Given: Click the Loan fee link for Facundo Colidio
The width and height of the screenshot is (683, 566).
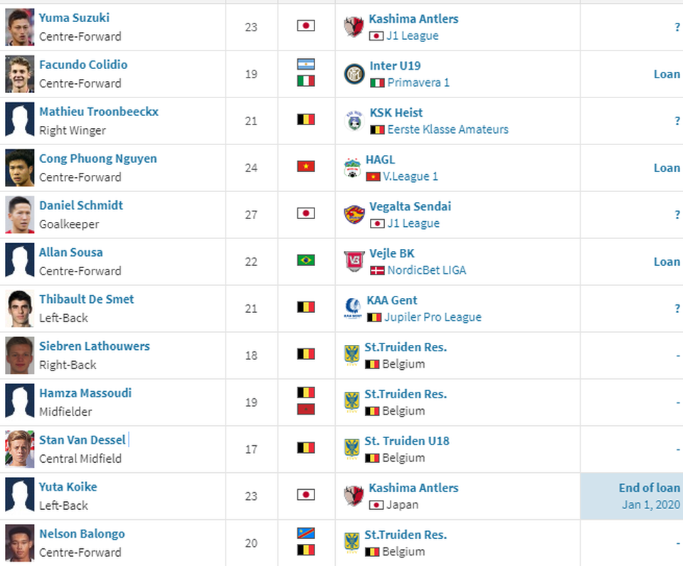Looking at the screenshot, I should [667, 74].
